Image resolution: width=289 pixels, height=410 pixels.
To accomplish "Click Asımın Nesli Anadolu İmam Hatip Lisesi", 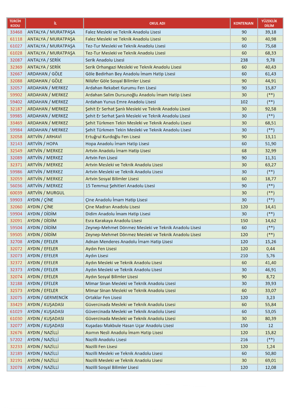I will pos(124,332).
